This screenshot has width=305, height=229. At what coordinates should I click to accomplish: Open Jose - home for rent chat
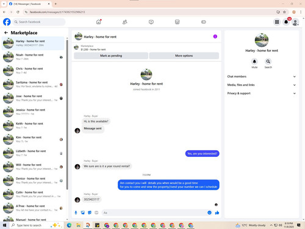tap(33, 98)
